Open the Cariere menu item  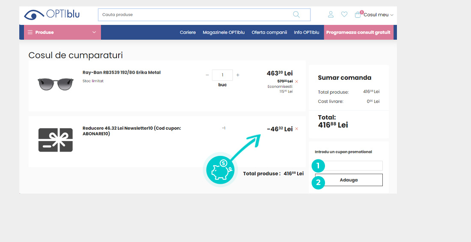(x=188, y=32)
